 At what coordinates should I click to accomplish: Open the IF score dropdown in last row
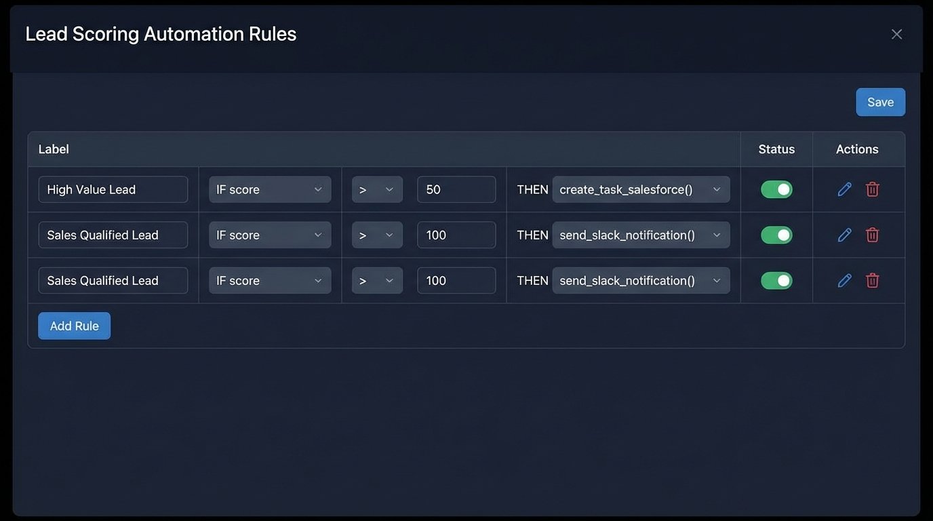tap(269, 280)
